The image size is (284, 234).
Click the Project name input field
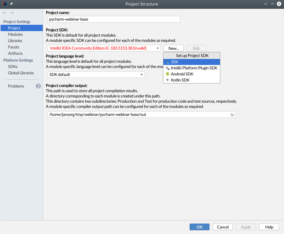114,19
